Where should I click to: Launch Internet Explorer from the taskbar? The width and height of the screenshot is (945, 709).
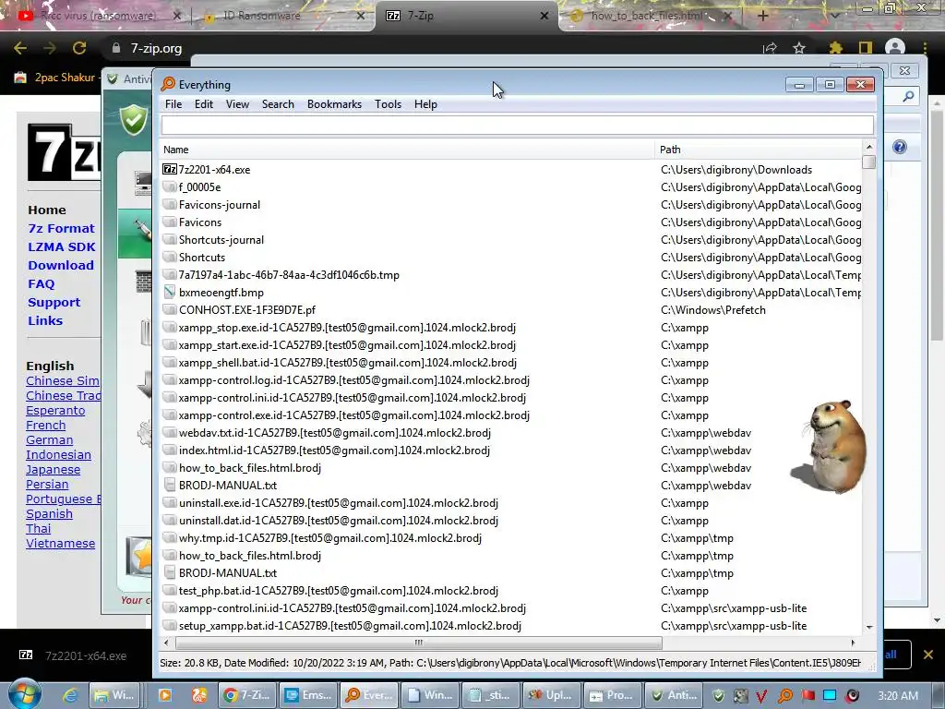click(70, 695)
